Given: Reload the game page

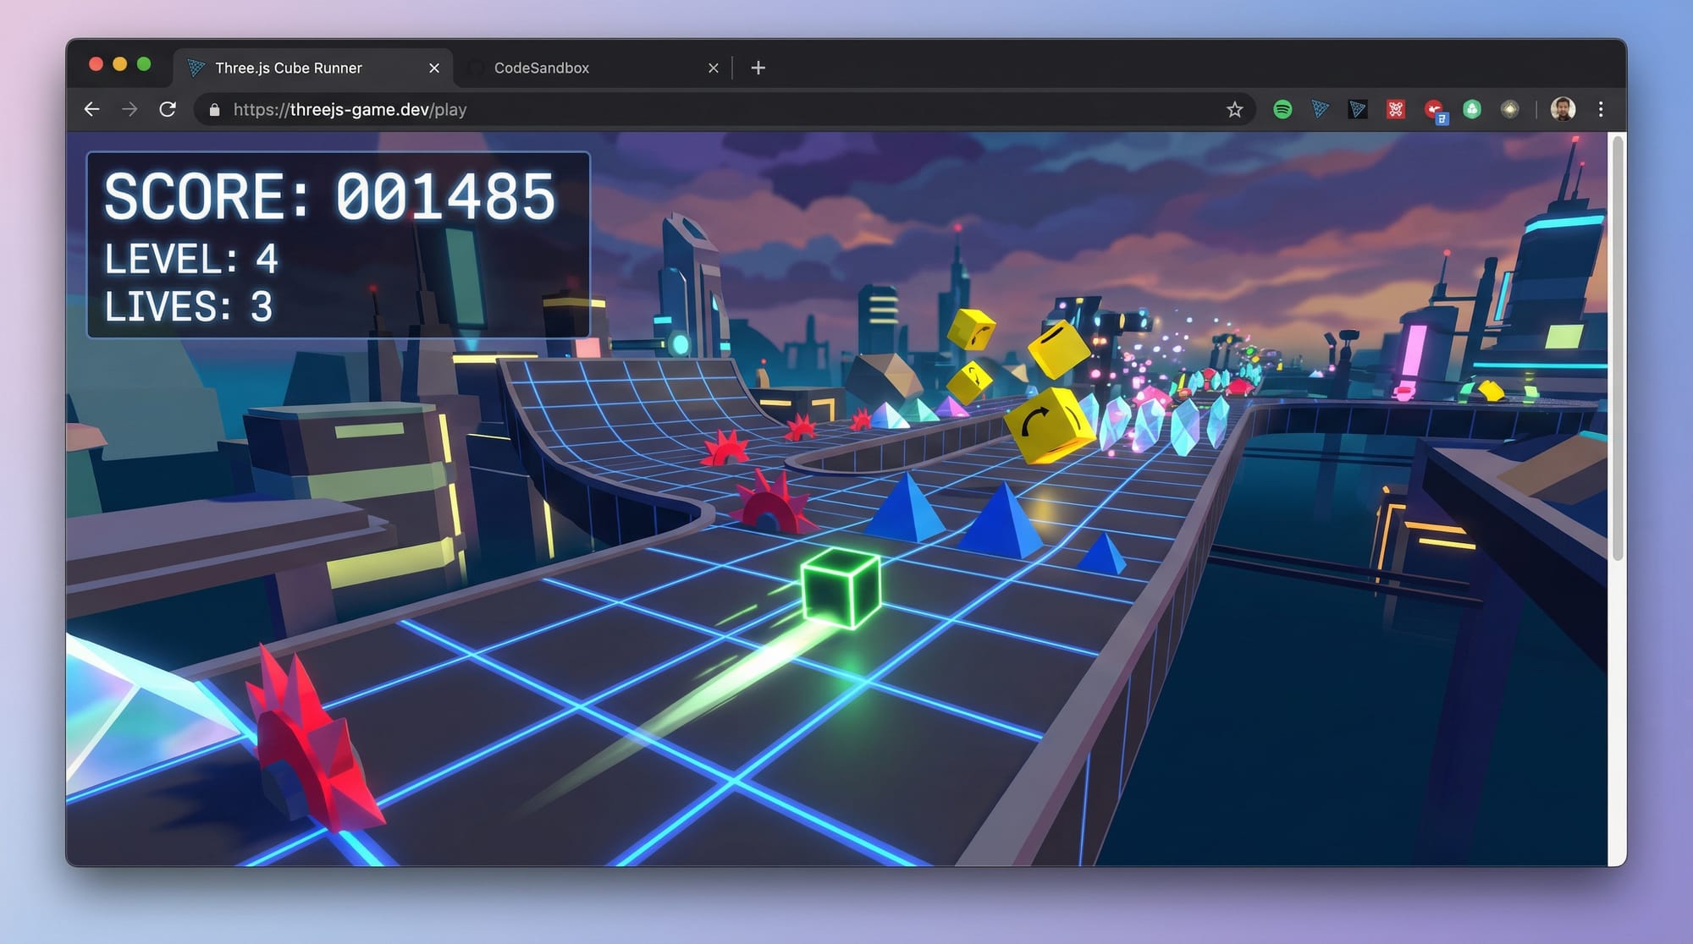Looking at the screenshot, I should [x=168, y=109].
